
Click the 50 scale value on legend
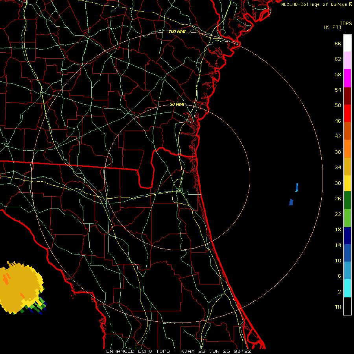(x=338, y=105)
